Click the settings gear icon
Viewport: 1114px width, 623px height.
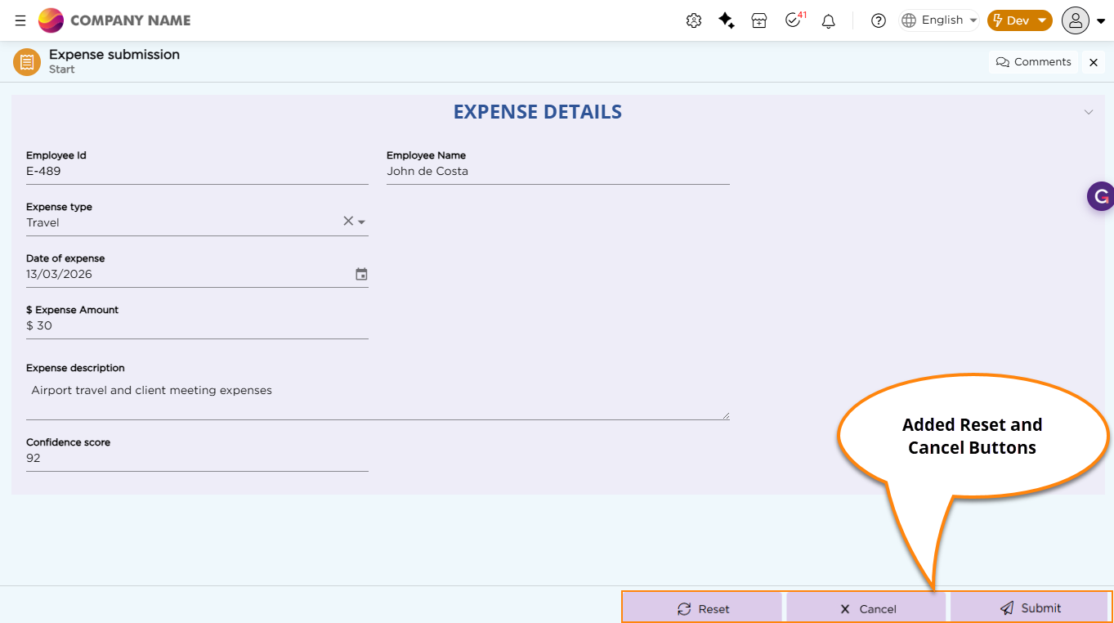(694, 20)
